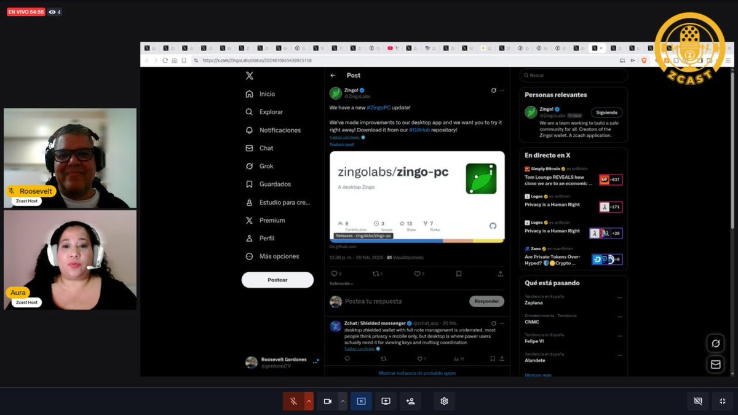Open the Grok floating button at right edge
The width and height of the screenshot is (738, 415).
(715, 343)
